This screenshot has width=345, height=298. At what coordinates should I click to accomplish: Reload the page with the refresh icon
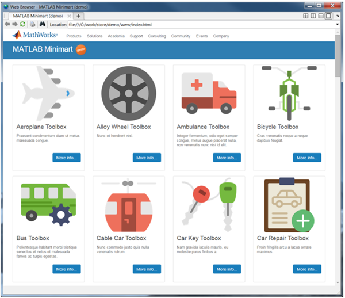(22, 24)
